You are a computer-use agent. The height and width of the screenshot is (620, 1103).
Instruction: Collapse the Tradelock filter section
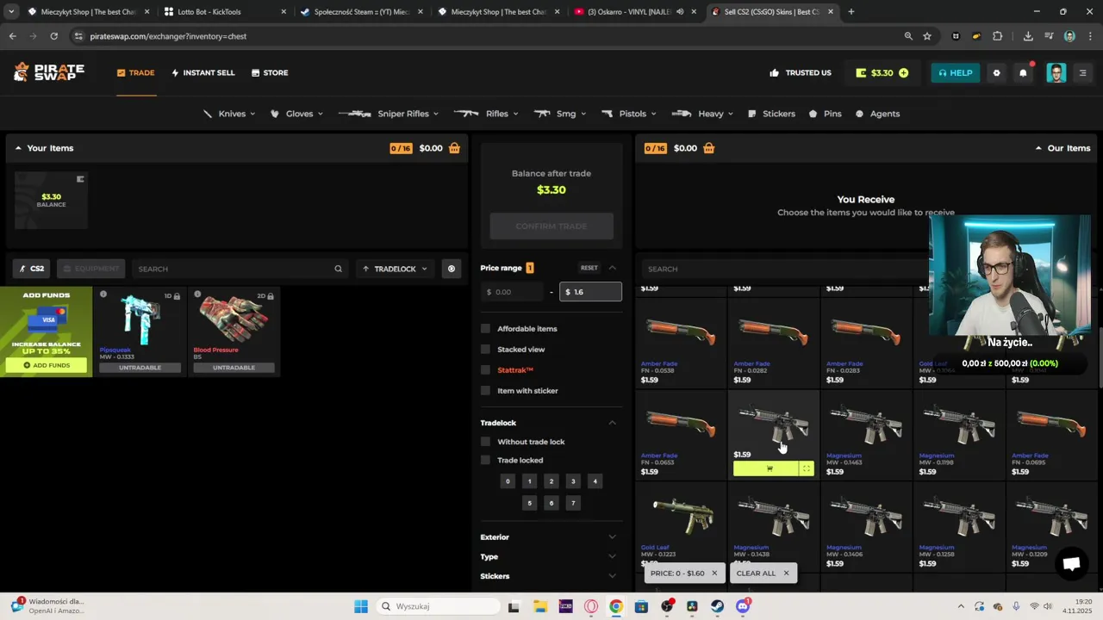click(613, 423)
